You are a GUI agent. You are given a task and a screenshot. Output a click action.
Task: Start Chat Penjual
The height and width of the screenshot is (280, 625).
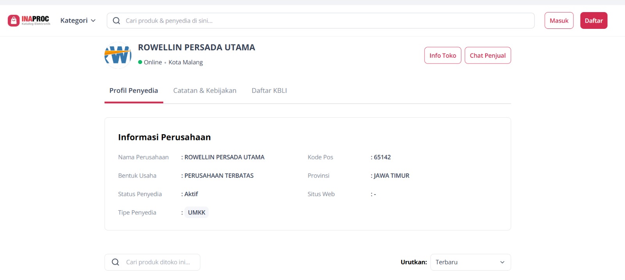click(x=487, y=55)
